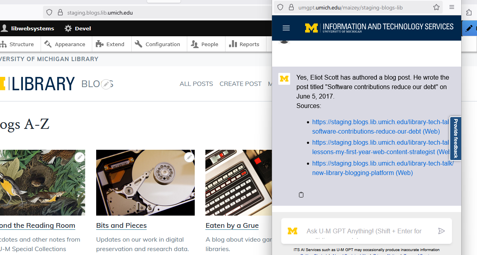Bookmark the umgpt page with star icon
This screenshot has height=255, width=477.
tap(436, 7)
